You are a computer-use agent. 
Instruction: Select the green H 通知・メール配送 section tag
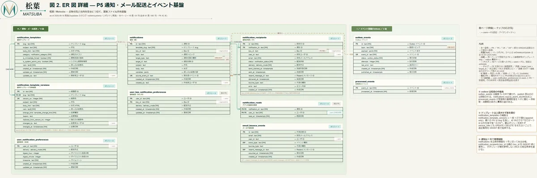pyautogui.click(x=31, y=28)
